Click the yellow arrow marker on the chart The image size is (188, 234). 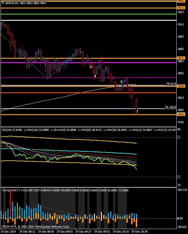(95, 76)
